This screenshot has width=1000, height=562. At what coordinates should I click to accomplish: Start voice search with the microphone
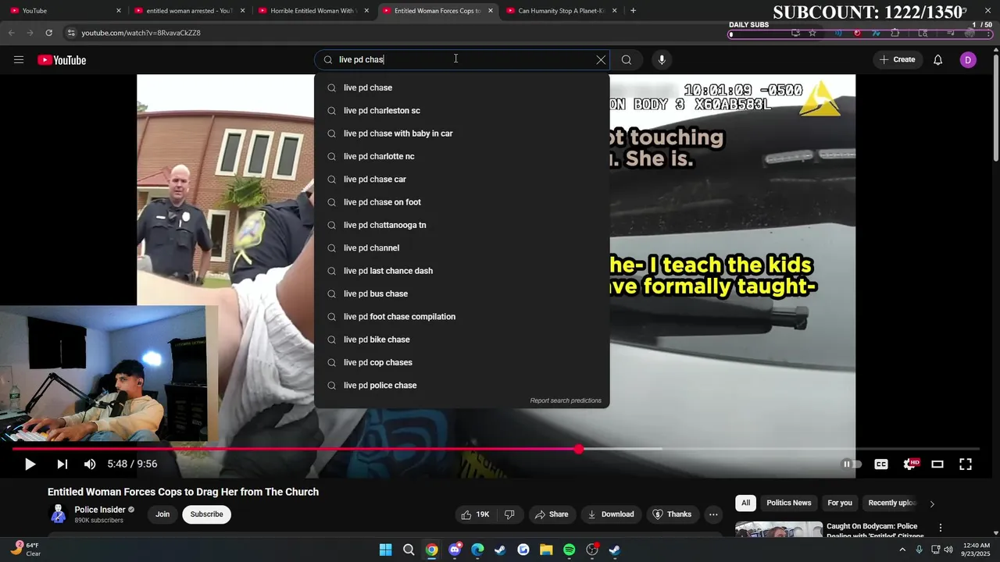coord(662,60)
